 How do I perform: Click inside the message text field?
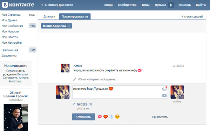click(x=117, y=92)
